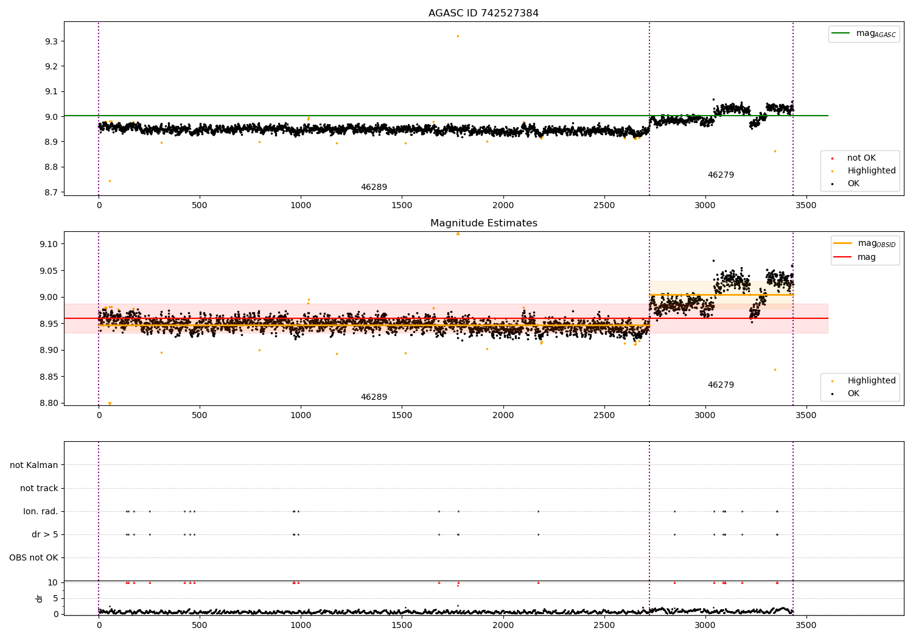Click 'Highlighted' in the Magnitude Estimates legend
913x639 pixels.
[x=872, y=381]
